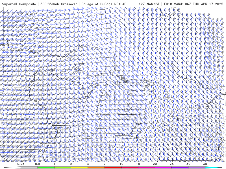
Task: Click the legend tick label "2"
Action: click(x=71, y=164)
